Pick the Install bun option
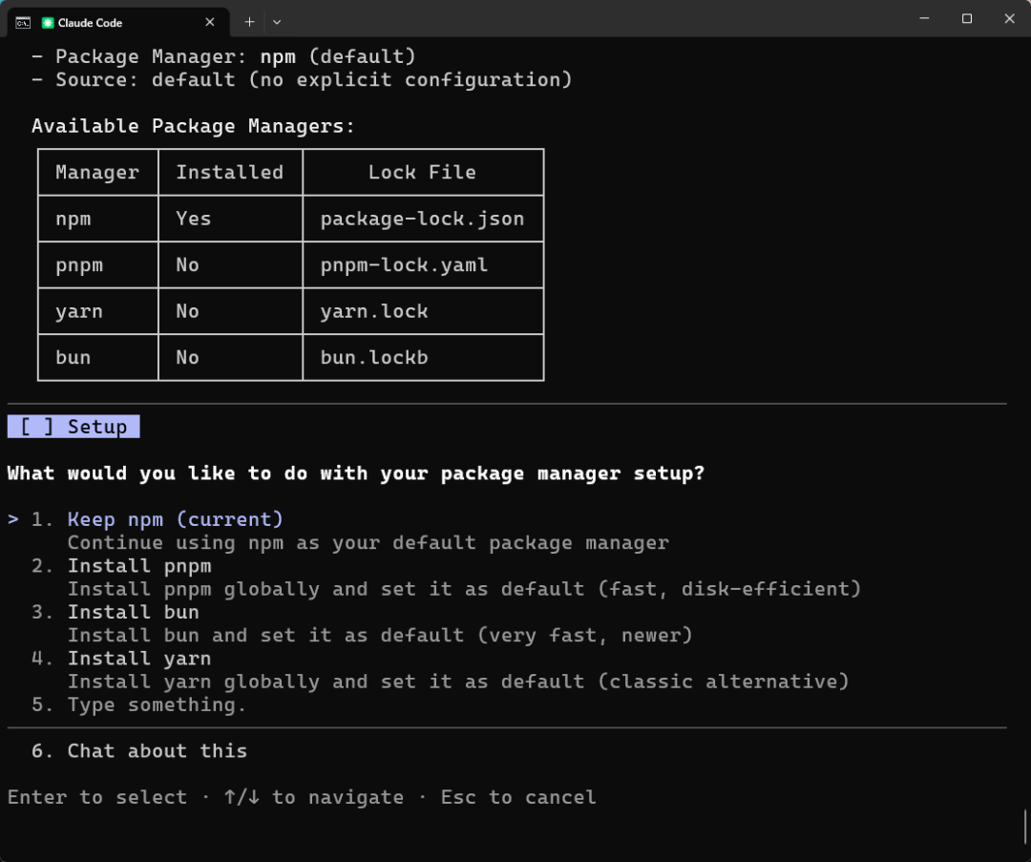The height and width of the screenshot is (862, 1031). coord(133,612)
